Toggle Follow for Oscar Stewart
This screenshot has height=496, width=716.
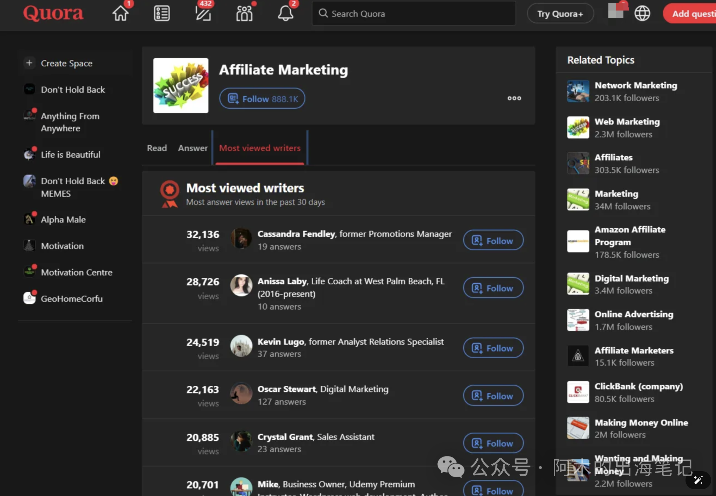pyautogui.click(x=493, y=396)
